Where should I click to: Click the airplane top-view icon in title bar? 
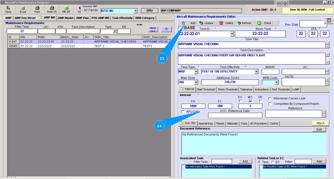pyautogui.click(x=285, y=3)
